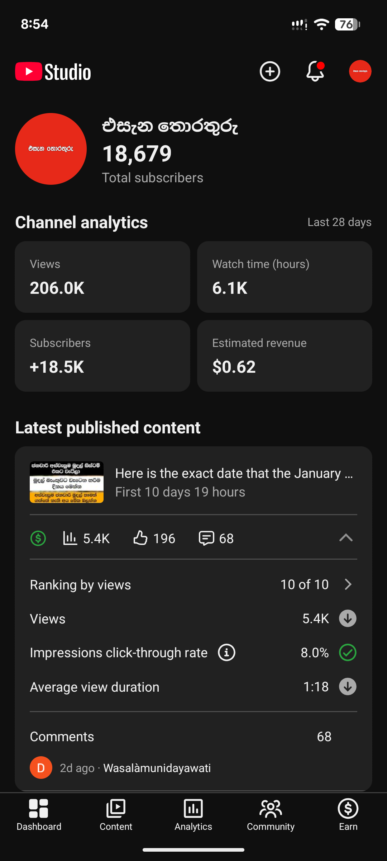
Task: Tap the YouTube Studio logo
Action: tap(53, 72)
